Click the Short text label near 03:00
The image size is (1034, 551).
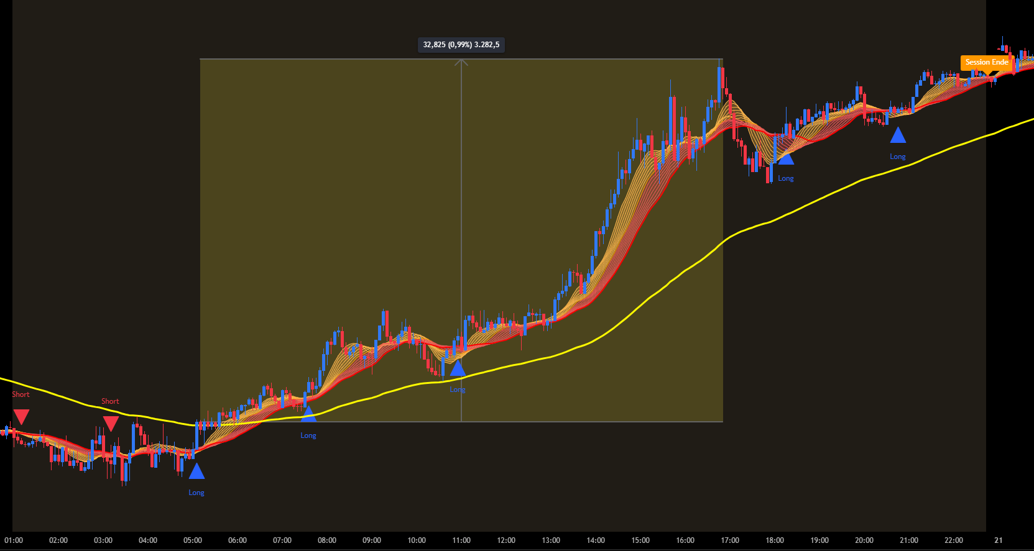(x=110, y=401)
